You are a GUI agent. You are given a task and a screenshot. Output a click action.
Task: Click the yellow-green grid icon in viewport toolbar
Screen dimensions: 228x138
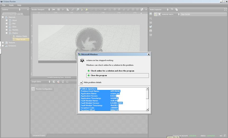coord(86,10)
